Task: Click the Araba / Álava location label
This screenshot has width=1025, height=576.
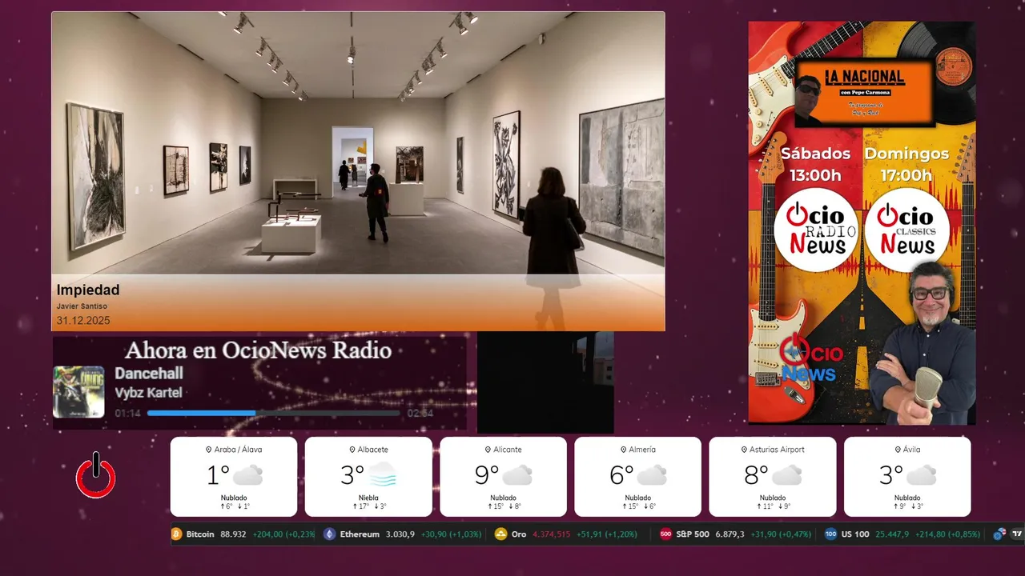Action: pos(234,450)
